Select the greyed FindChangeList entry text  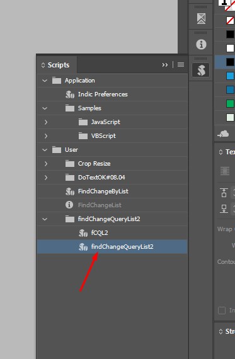100,205
